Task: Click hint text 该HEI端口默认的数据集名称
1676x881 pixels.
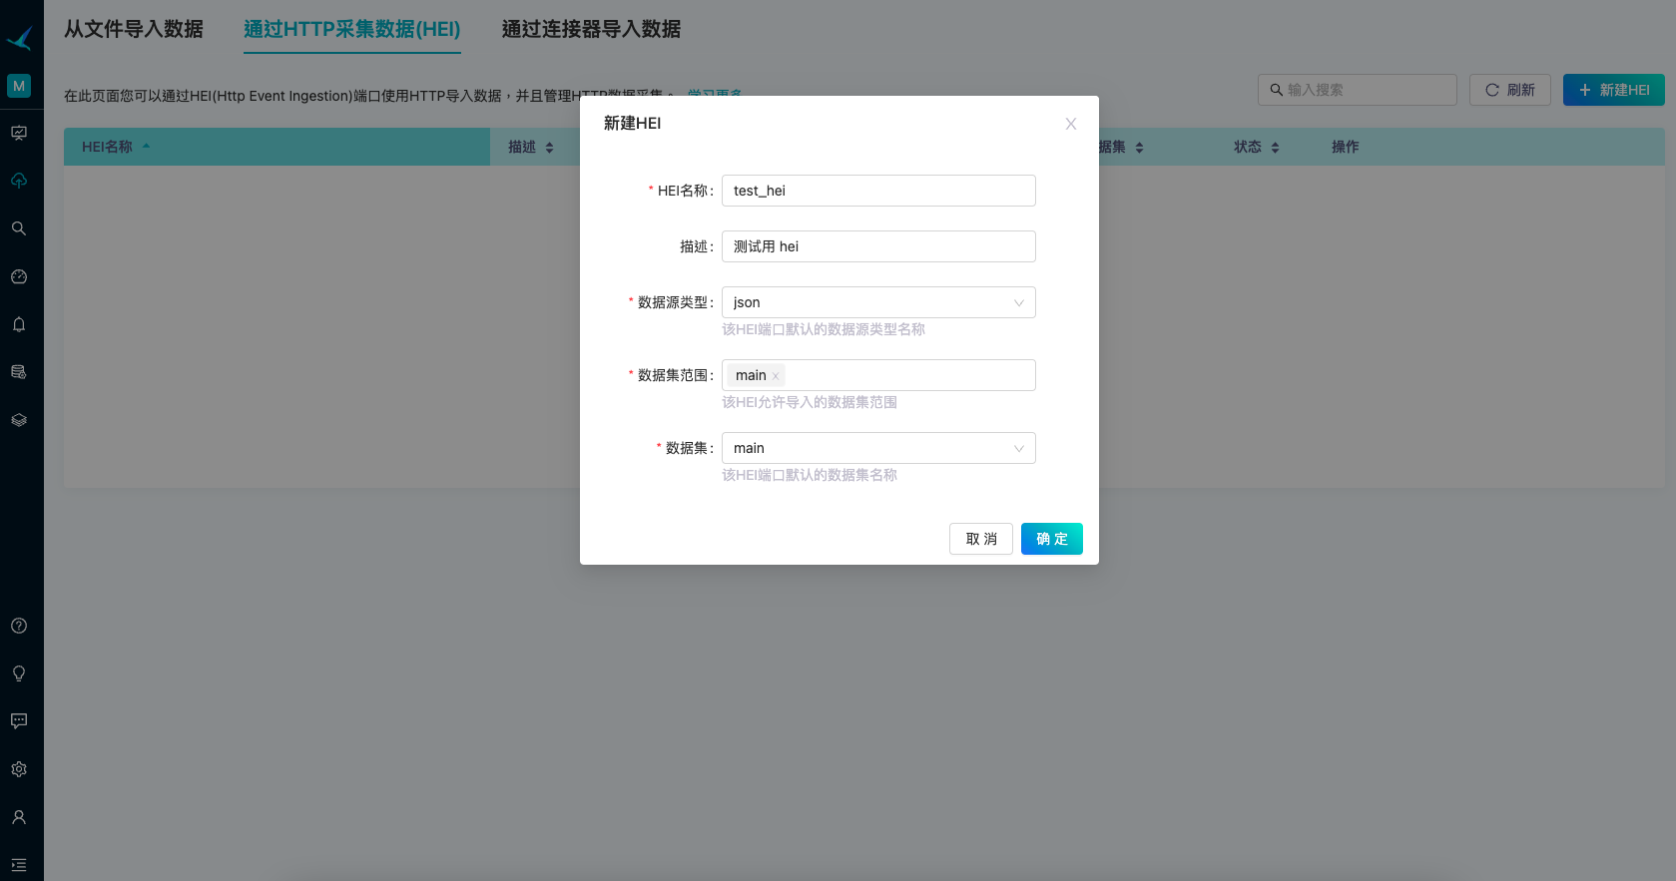Action: coord(810,475)
